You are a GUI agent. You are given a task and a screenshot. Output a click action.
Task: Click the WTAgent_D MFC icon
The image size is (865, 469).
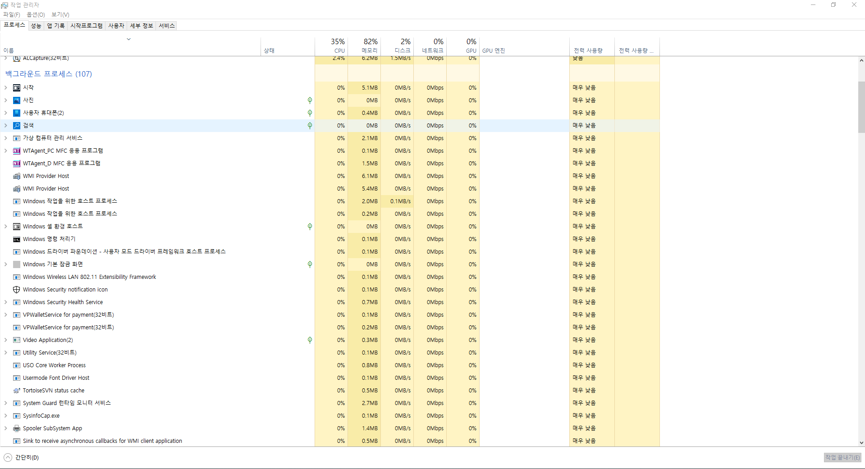click(17, 164)
